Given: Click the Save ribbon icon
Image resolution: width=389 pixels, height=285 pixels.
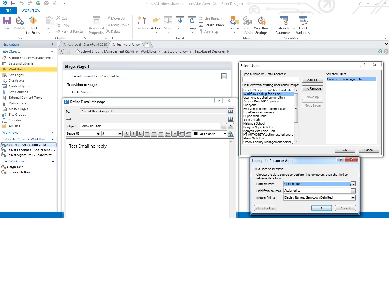Looking at the screenshot, I should [7, 23].
